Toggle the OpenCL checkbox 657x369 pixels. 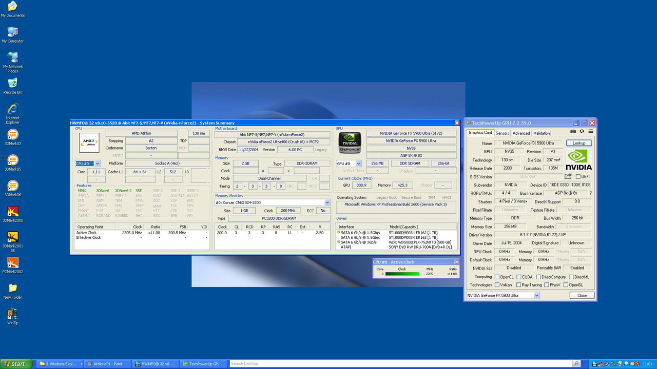(497, 277)
